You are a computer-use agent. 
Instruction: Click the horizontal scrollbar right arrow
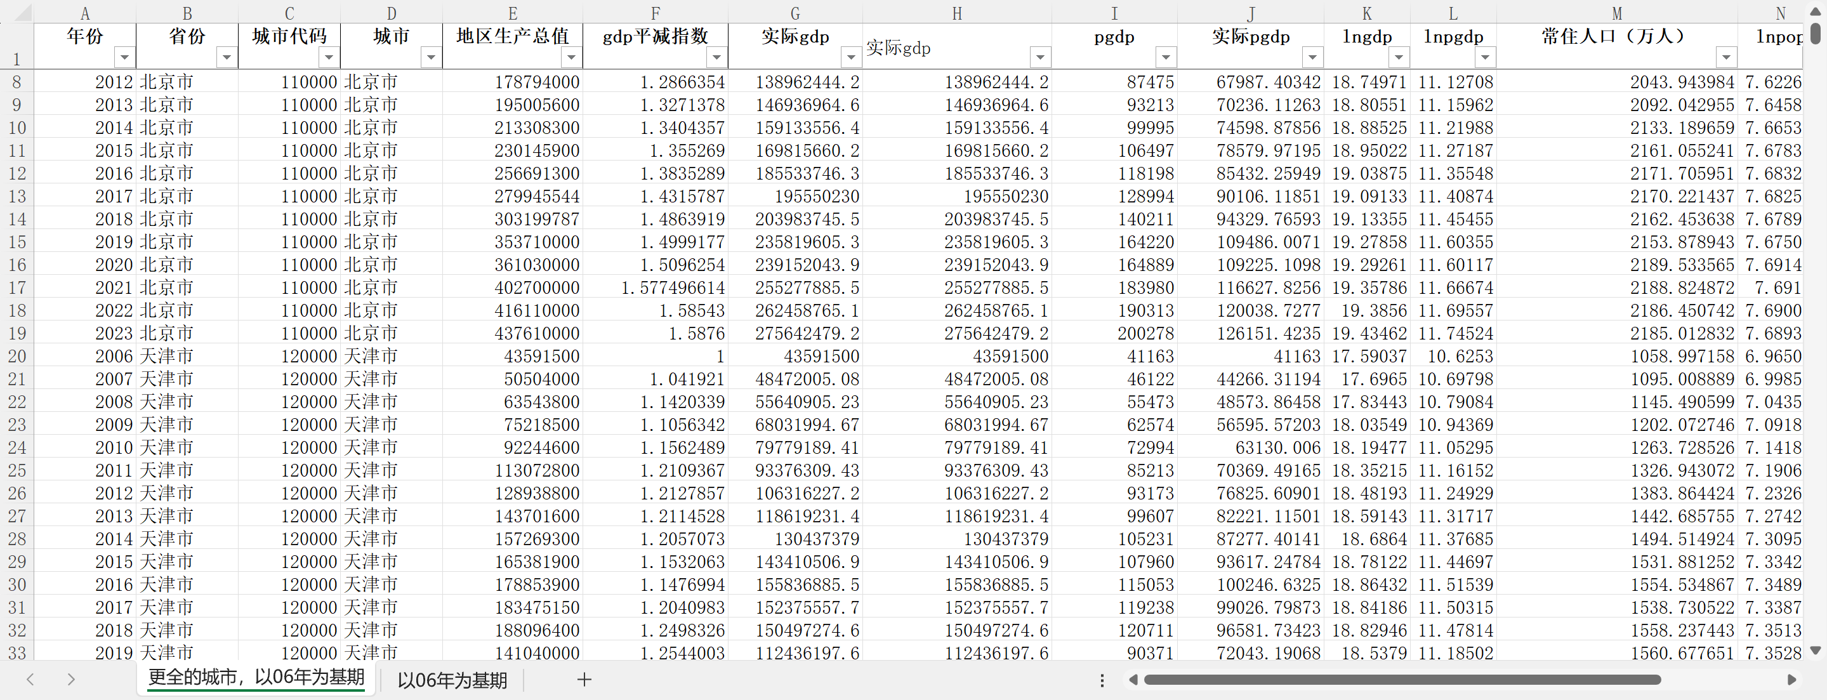[1791, 680]
